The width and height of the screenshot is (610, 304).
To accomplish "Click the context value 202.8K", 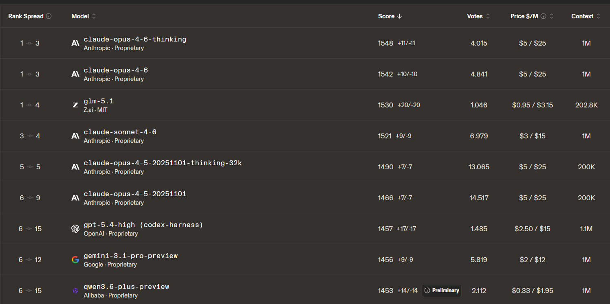I will click(586, 105).
